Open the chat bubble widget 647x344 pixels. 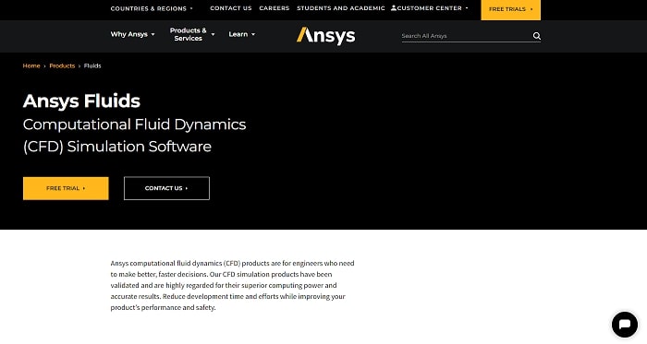(x=624, y=325)
